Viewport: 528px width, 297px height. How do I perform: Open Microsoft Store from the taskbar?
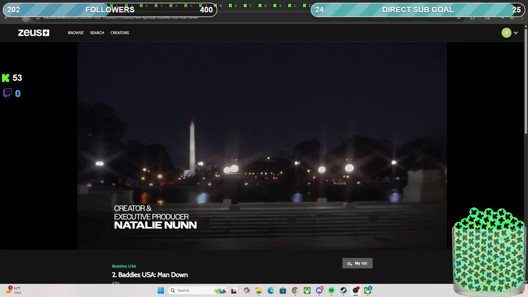(x=283, y=290)
